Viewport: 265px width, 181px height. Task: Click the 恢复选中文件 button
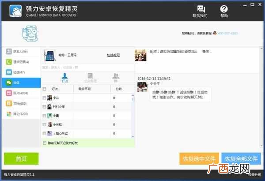[199, 158]
